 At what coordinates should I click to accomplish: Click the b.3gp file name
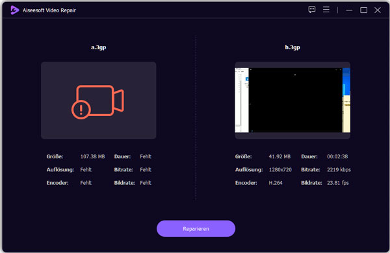click(292, 47)
